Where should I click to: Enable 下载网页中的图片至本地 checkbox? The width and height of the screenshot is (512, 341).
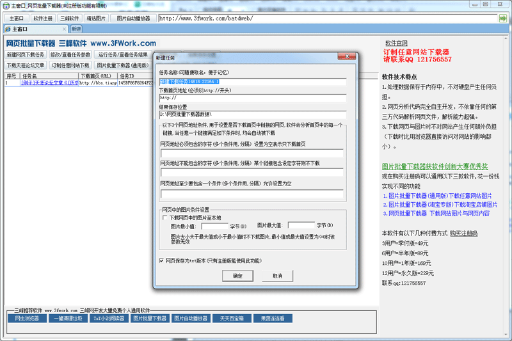click(164, 218)
